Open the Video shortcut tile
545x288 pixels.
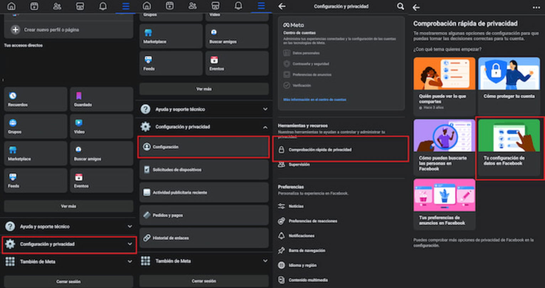pos(101,127)
